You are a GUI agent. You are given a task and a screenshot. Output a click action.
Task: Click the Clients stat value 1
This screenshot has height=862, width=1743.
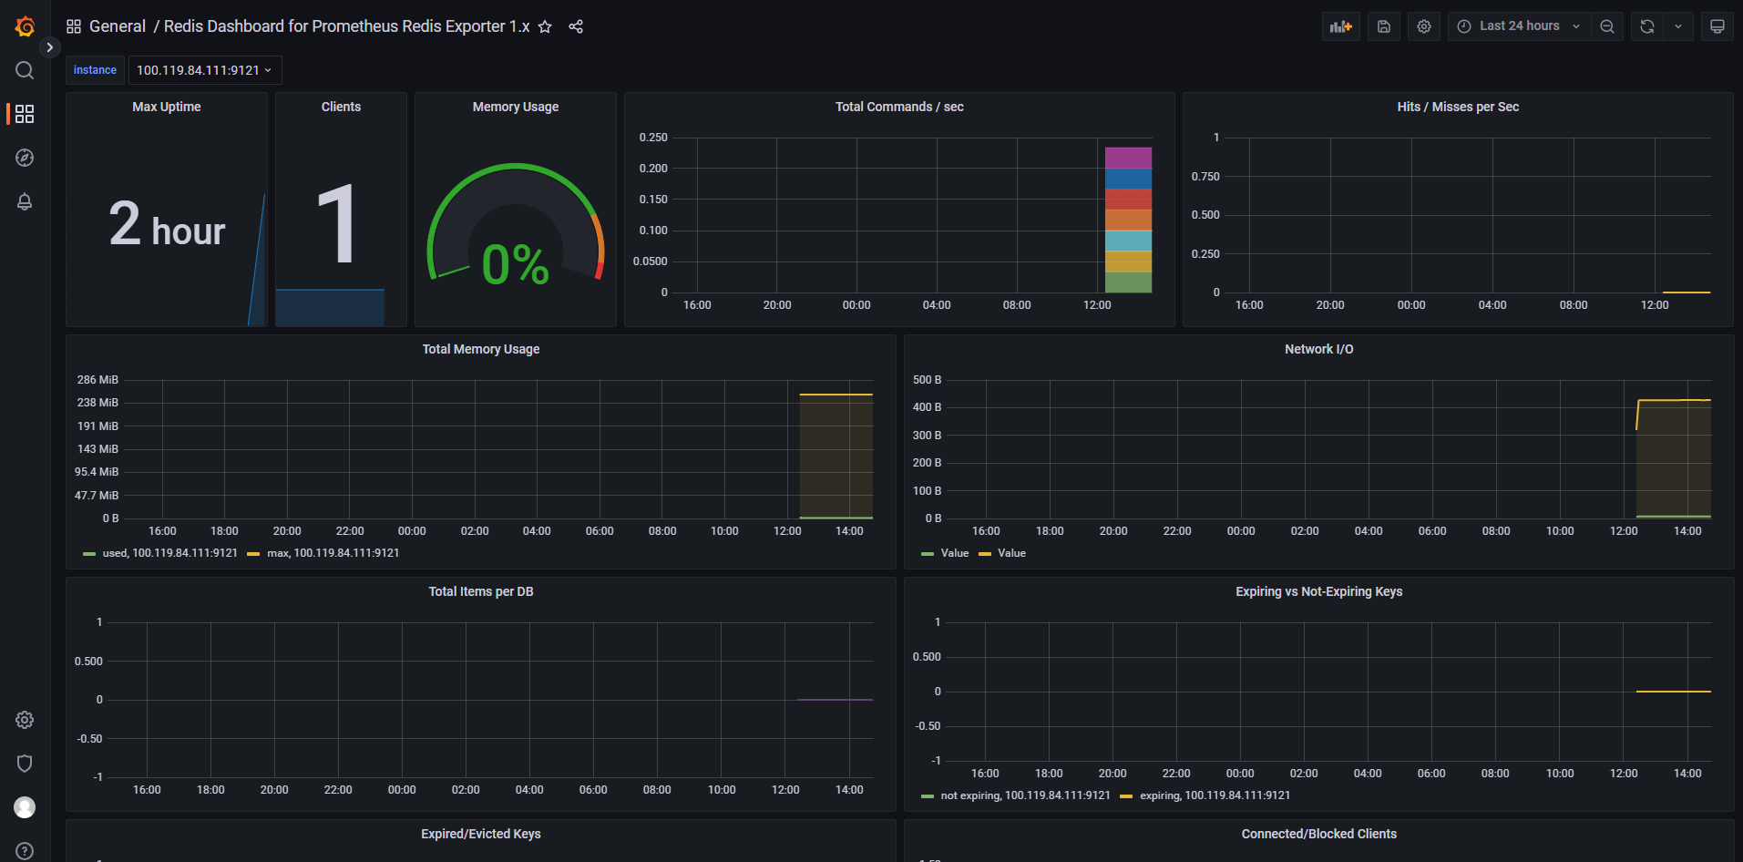(x=337, y=224)
